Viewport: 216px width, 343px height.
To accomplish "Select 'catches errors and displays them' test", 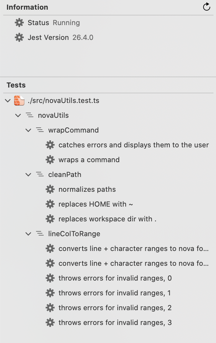I will (x=133, y=145).
